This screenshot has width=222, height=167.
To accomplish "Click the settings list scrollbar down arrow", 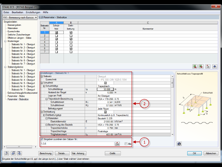I will coord(172,134).
